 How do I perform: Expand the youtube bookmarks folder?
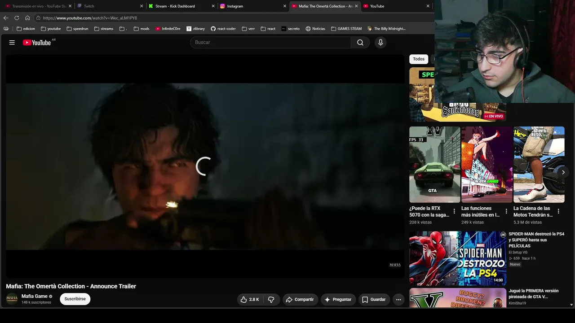51,29
